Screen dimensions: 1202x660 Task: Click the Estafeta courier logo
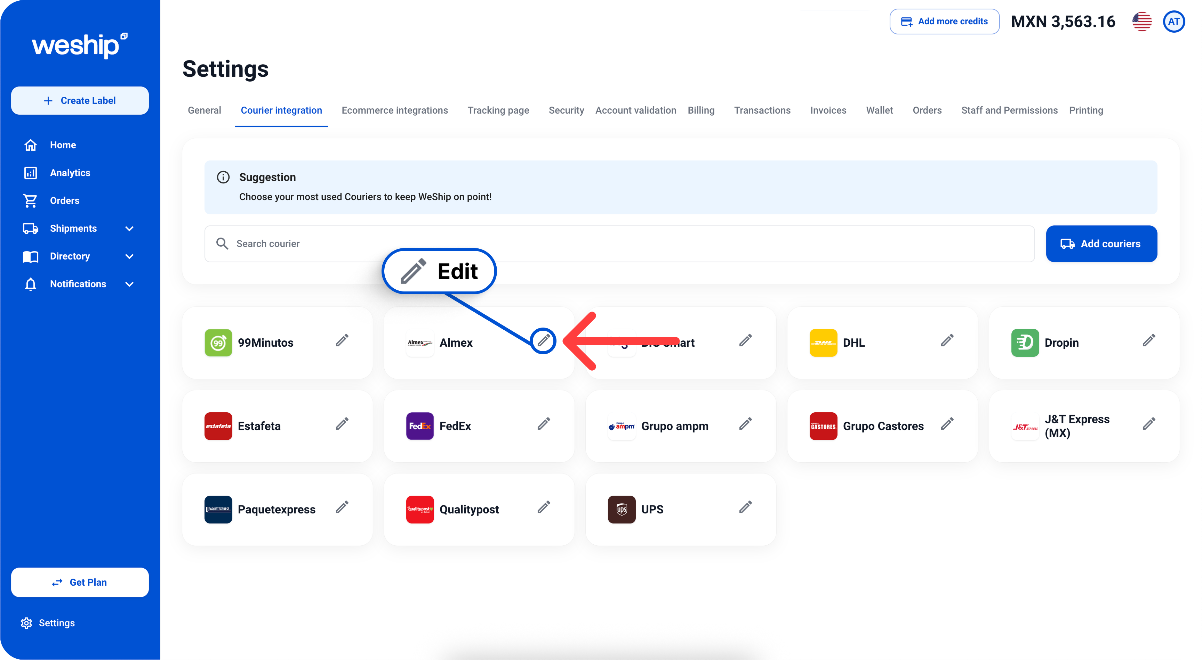(x=218, y=426)
